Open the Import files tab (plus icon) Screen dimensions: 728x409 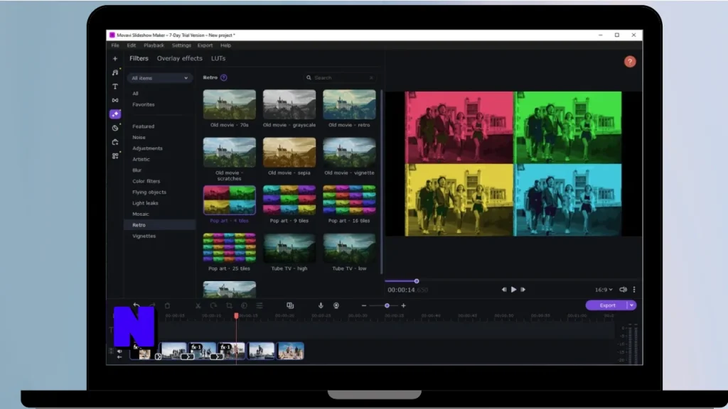114,59
